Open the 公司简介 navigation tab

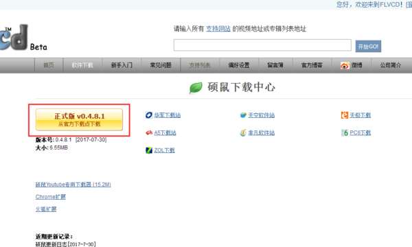[391, 65]
